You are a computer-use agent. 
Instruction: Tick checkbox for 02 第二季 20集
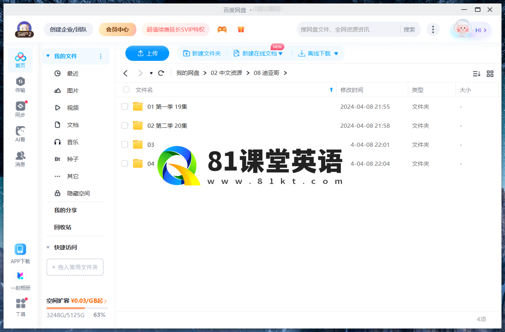pyautogui.click(x=125, y=125)
